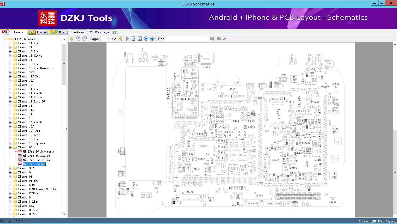397x224 pixels.
Task: Switch to the PADS Layout tab
Action: click(37, 32)
